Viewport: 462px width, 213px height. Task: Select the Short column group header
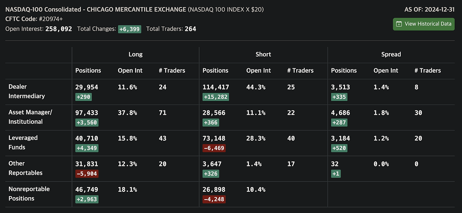point(263,54)
